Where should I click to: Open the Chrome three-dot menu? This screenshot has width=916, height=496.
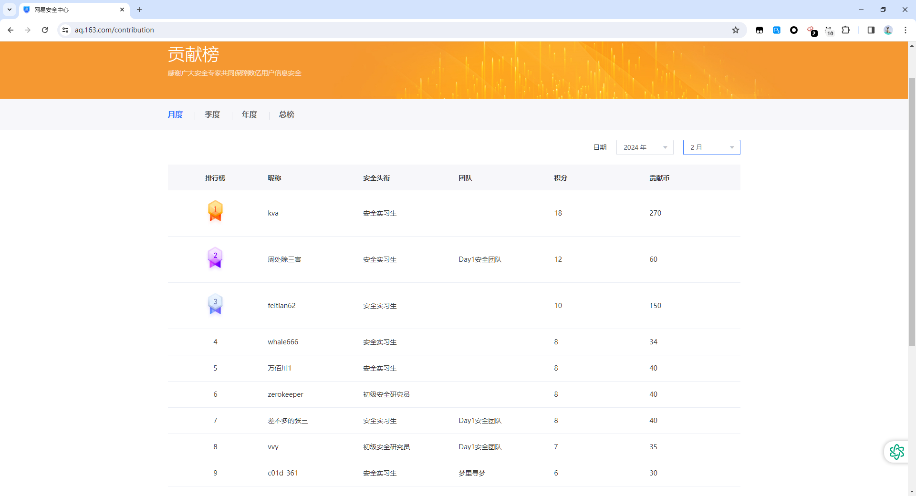click(905, 30)
